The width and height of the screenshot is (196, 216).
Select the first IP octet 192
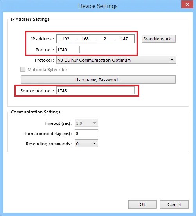pos(66,39)
